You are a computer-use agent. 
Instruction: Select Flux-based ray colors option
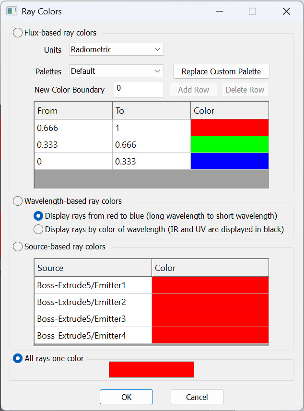pos(18,33)
